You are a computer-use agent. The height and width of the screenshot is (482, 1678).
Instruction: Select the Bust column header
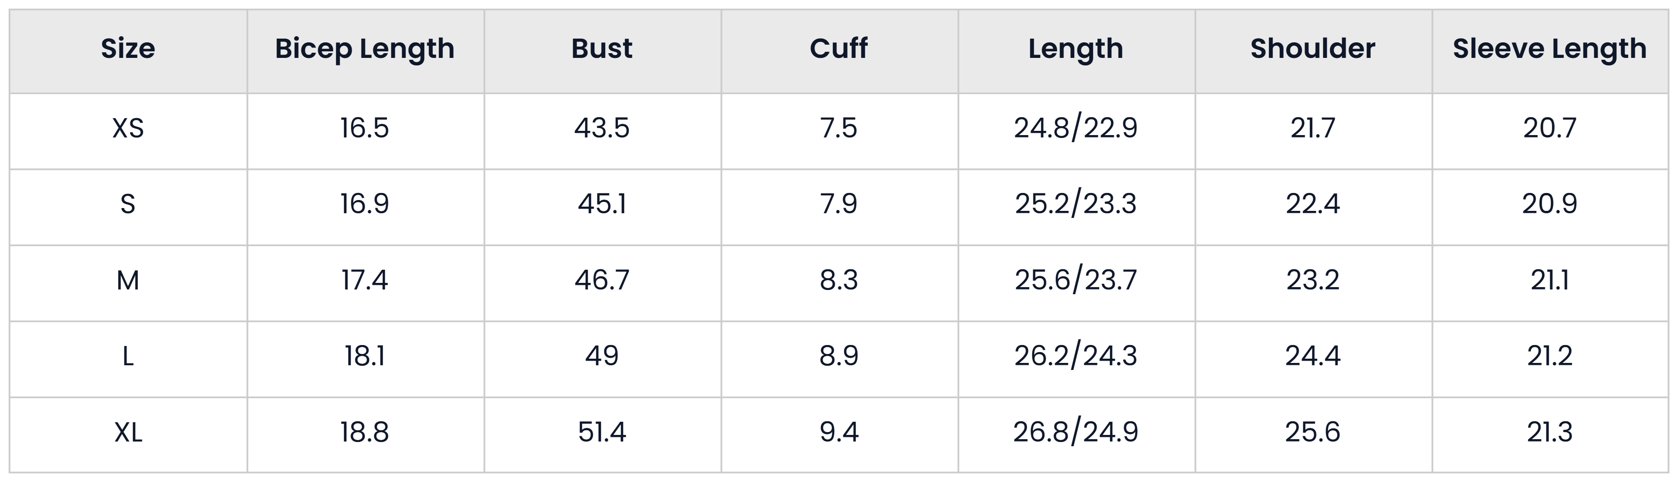(x=602, y=49)
